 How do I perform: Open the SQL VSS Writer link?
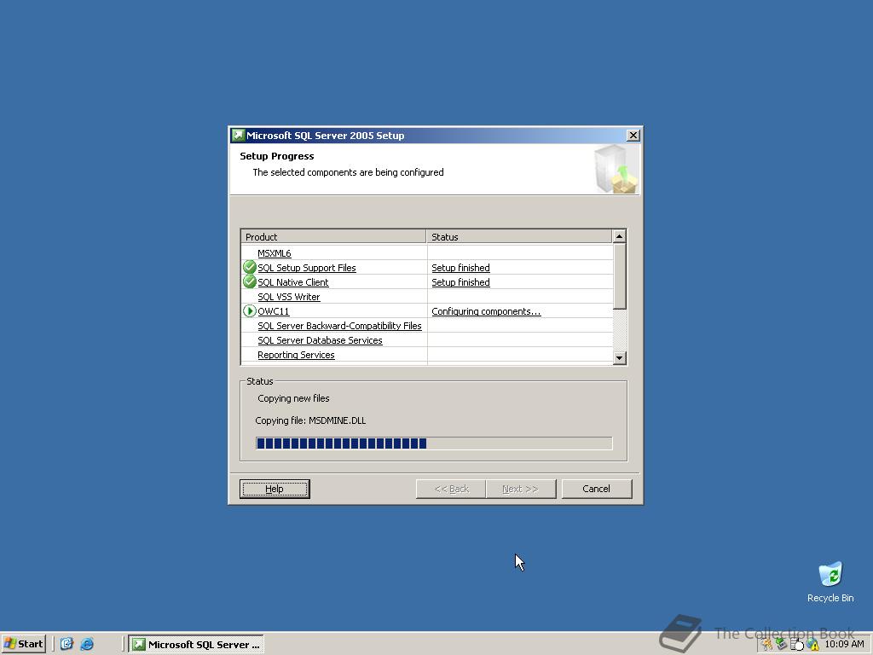coord(288,297)
